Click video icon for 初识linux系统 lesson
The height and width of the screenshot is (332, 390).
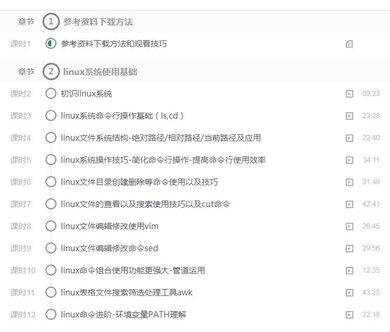[x=349, y=94]
